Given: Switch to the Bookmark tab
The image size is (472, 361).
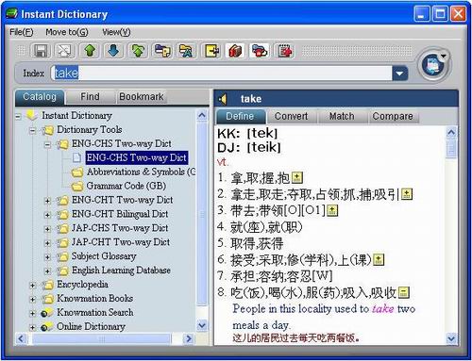Looking at the screenshot, I should point(142,97).
